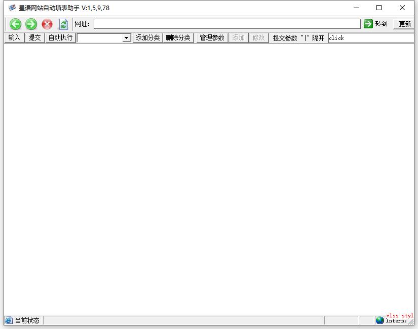Start 自动执行 auto execute
Viewport: 418px width, 329px height.
(60, 38)
